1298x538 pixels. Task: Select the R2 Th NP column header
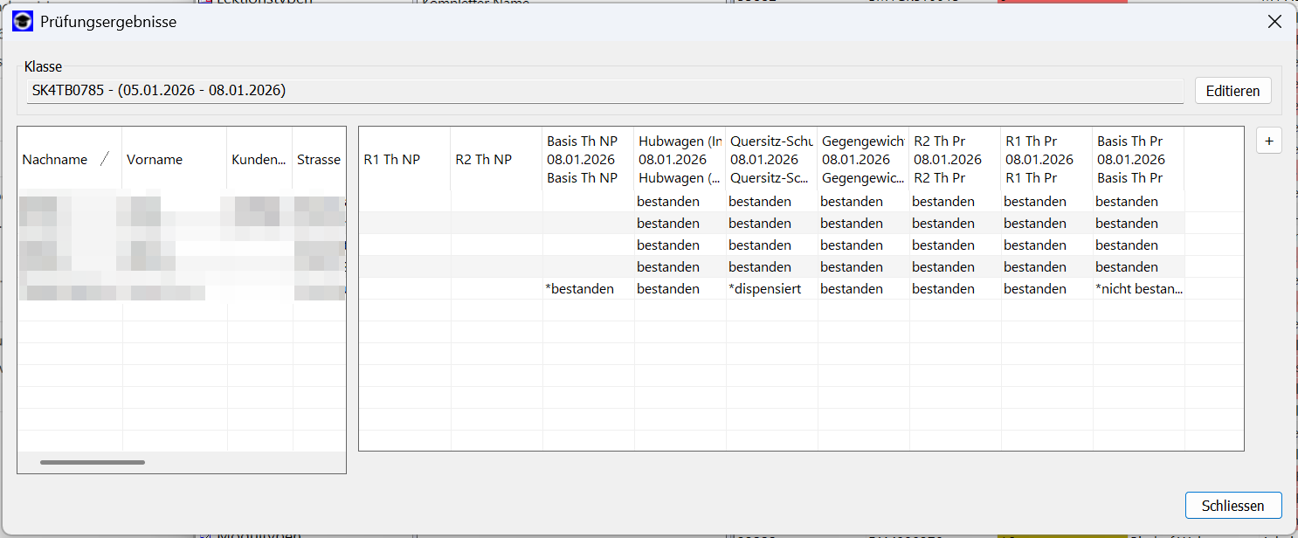496,159
